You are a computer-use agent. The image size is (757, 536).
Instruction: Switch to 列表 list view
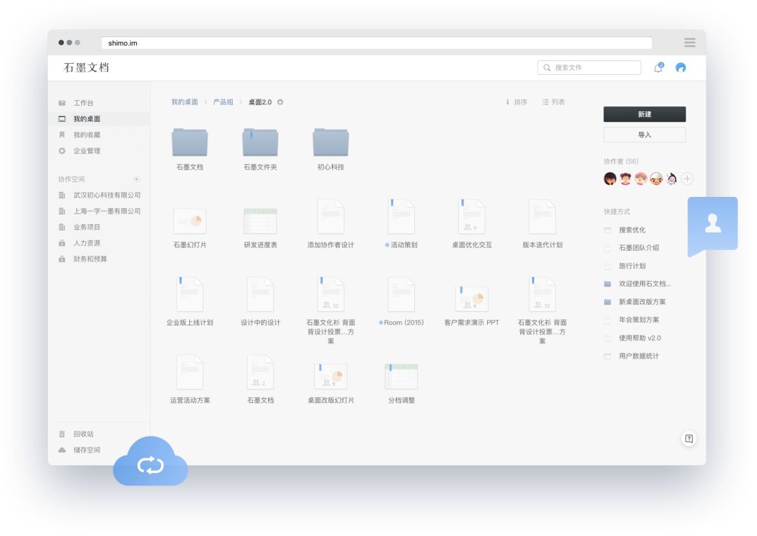(553, 102)
